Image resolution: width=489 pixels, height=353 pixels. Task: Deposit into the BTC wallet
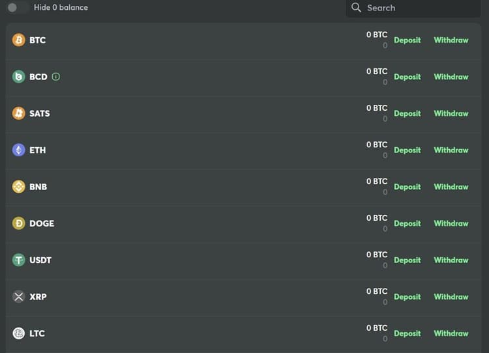pos(407,40)
